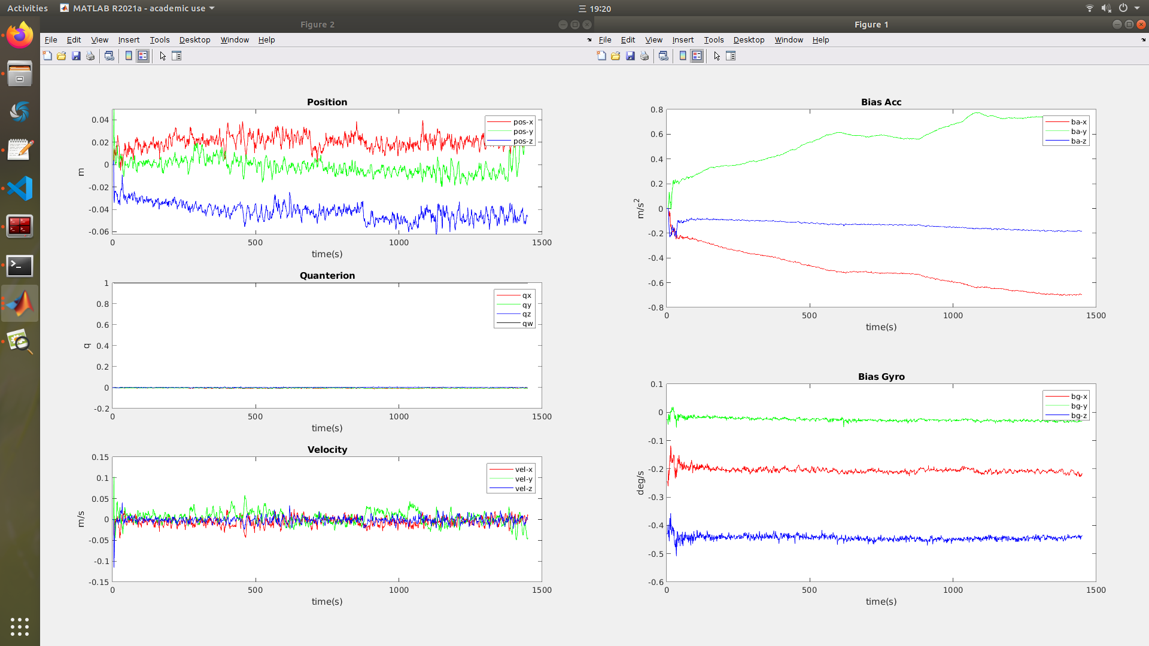Insert a legend in Figure 1
This screenshot has width=1149, height=646.
[x=697, y=56]
